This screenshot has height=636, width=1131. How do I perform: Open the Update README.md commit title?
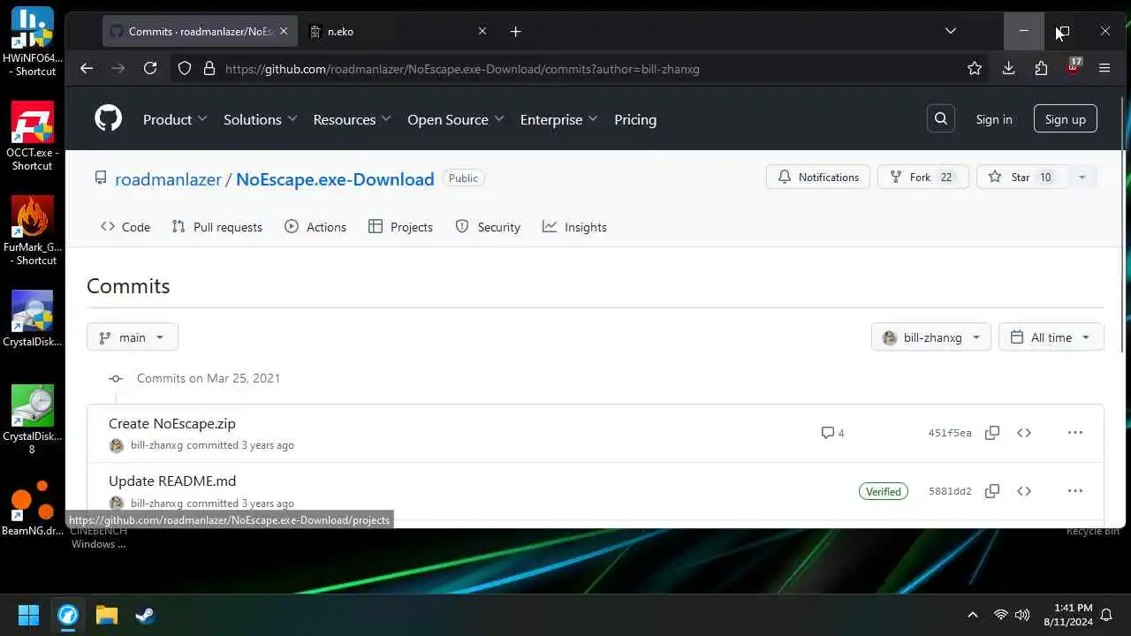click(172, 481)
